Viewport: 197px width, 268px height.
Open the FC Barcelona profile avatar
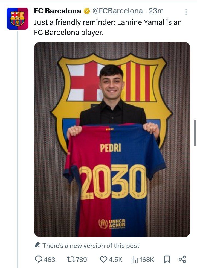18,19
